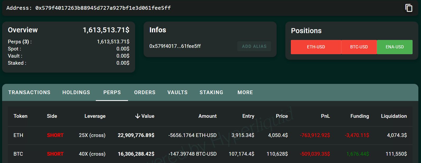Sort table by Leverage column header
Viewport: 421px width, 163px height.
[95, 116]
